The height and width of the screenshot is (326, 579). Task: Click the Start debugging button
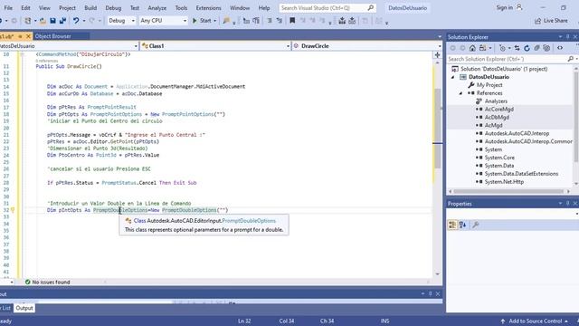coord(202,21)
